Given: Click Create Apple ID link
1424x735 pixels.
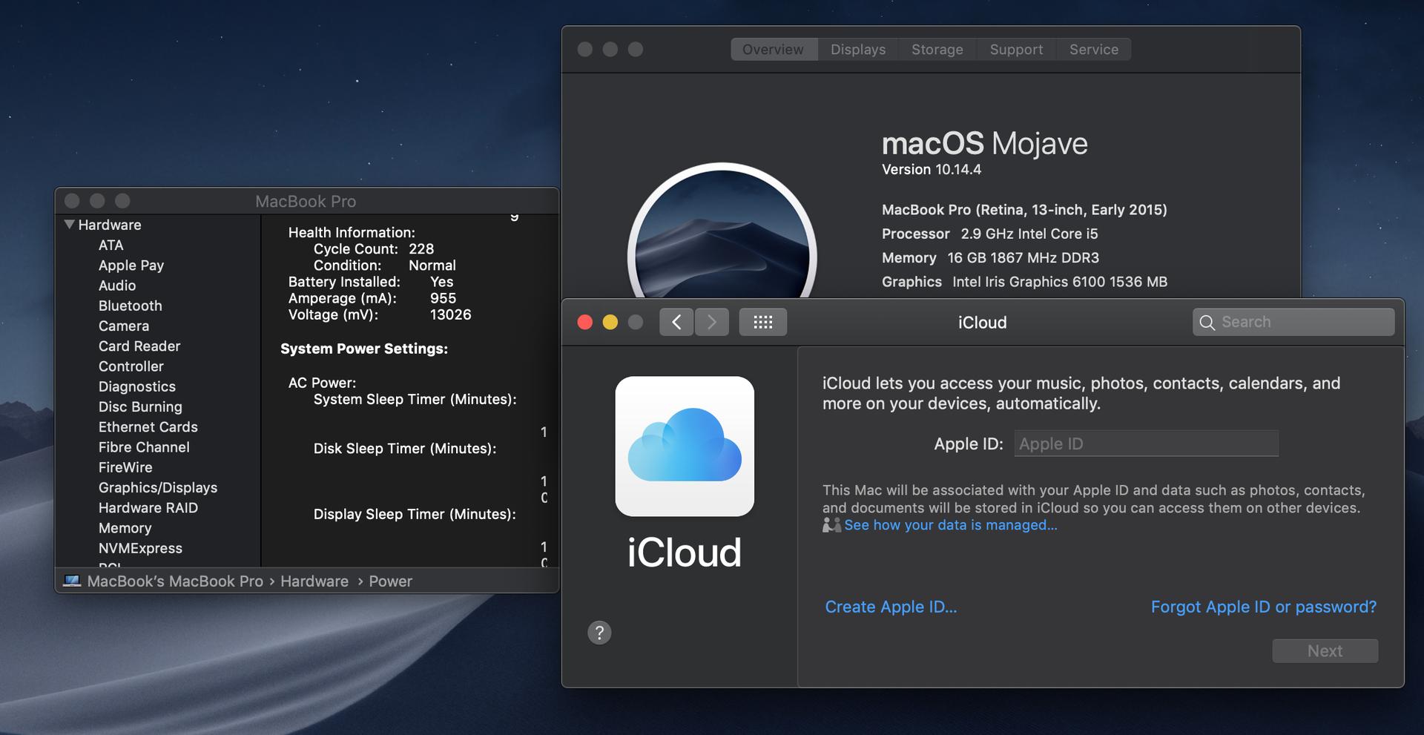Looking at the screenshot, I should pos(891,607).
